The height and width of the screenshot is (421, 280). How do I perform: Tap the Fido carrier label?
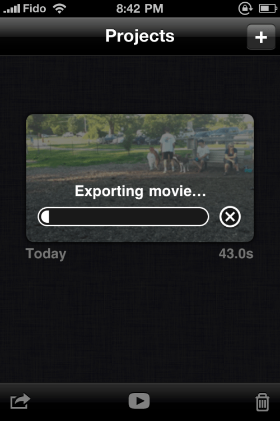click(x=35, y=8)
